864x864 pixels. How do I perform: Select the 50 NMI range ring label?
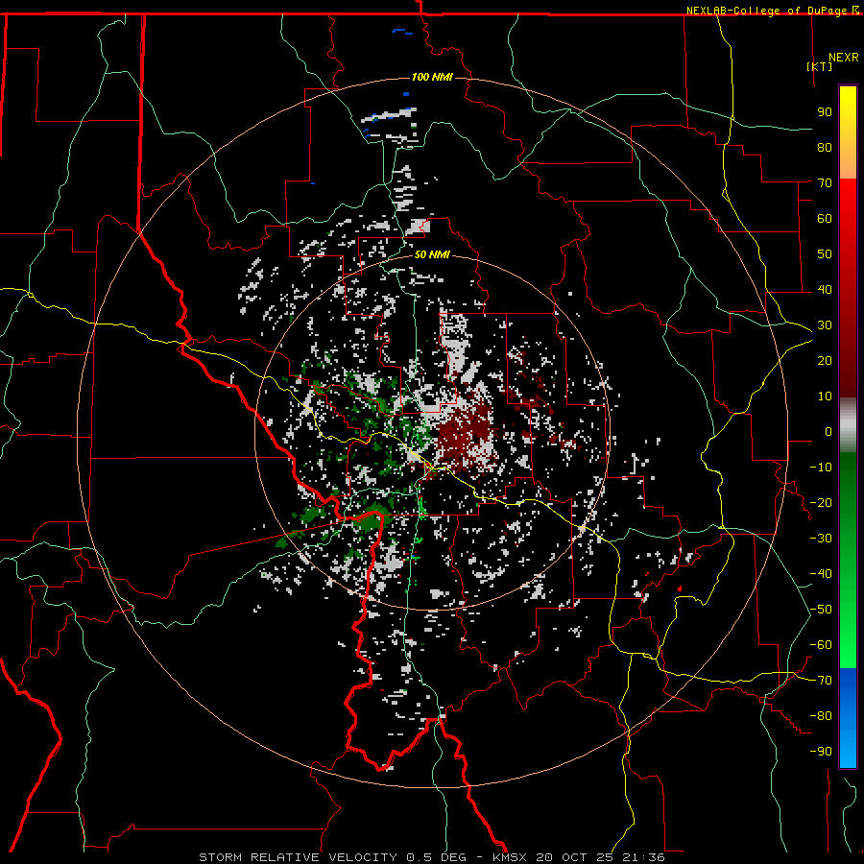[432, 254]
